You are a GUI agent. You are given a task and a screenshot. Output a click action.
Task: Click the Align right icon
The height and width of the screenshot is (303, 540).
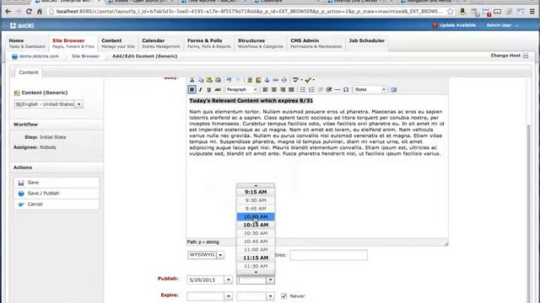click(x=283, y=90)
